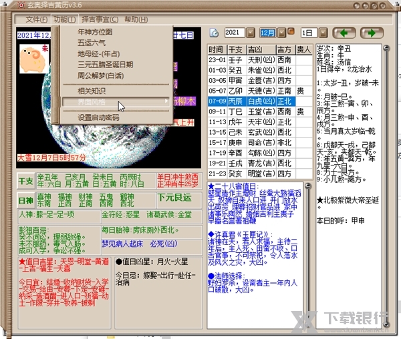This screenshot has height=339, width=401.
Task: Choose 五运六气 menu entry
Action: [92, 43]
